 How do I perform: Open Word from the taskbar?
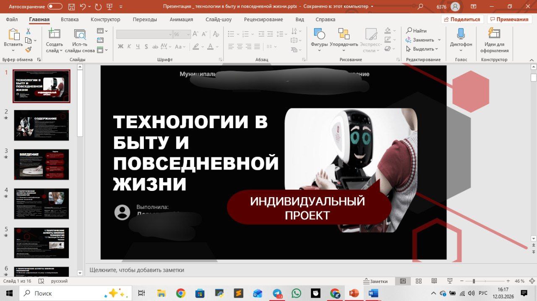pyautogui.click(x=373, y=293)
